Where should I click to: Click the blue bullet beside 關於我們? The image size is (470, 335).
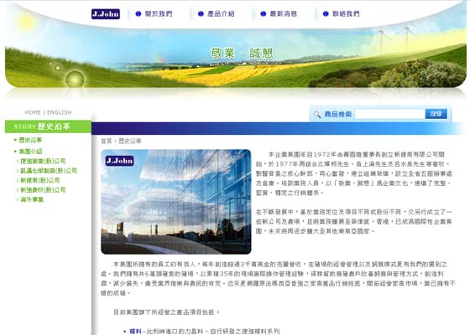[x=138, y=13]
